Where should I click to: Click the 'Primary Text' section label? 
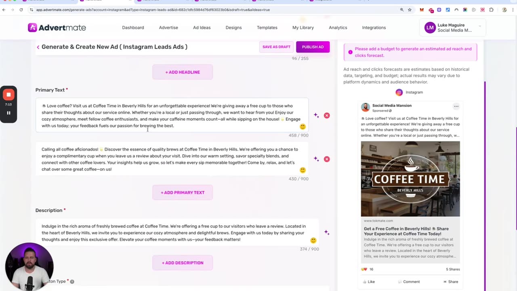tap(50, 90)
